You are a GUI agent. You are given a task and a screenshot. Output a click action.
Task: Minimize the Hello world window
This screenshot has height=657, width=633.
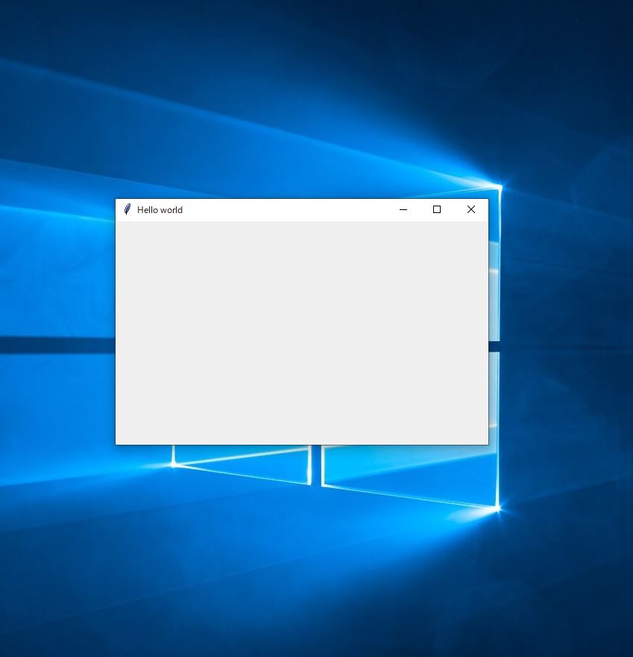(403, 210)
